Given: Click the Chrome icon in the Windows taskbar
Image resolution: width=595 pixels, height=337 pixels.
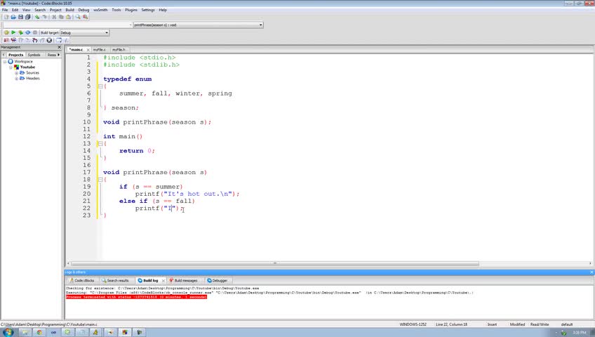Looking at the screenshot, I should pyautogui.click(x=39, y=333).
